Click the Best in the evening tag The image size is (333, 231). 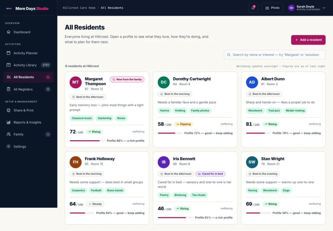[x=263, y=174]
